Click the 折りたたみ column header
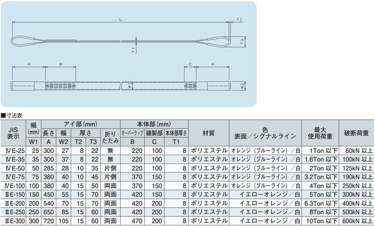This screenshot has height=226, width=375. [109, 137]
